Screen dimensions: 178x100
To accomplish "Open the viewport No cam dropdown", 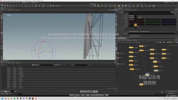I will (x=113, y=14).
